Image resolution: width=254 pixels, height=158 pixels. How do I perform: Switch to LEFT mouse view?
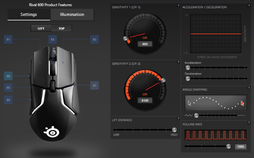(x=41, y=29)
